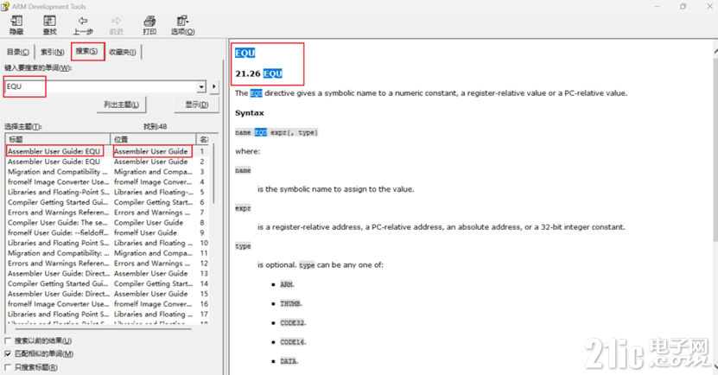Switch to the 索引(N) index tab
Viewport: 718px width, 375px height.
tap(52, 52)
